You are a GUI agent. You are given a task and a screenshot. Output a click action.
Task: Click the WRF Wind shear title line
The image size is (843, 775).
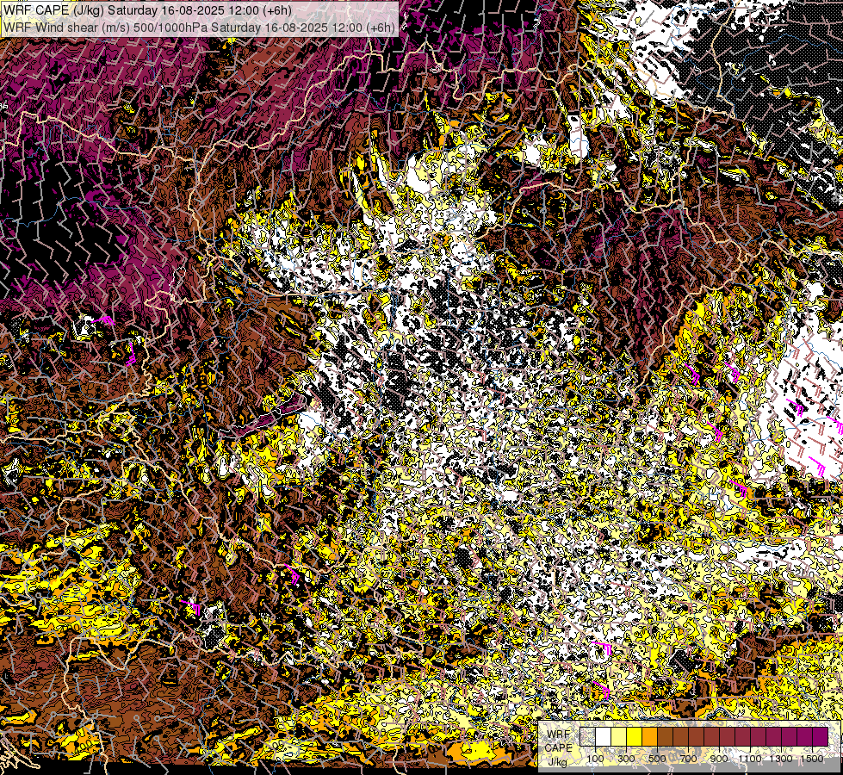[x=200, y=27]
